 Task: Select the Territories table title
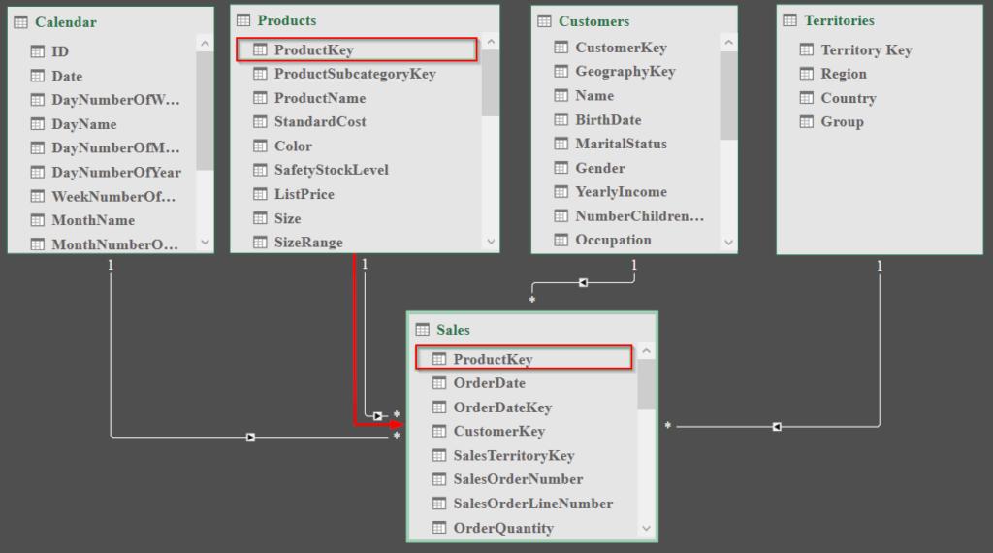[x=839, y=20]
